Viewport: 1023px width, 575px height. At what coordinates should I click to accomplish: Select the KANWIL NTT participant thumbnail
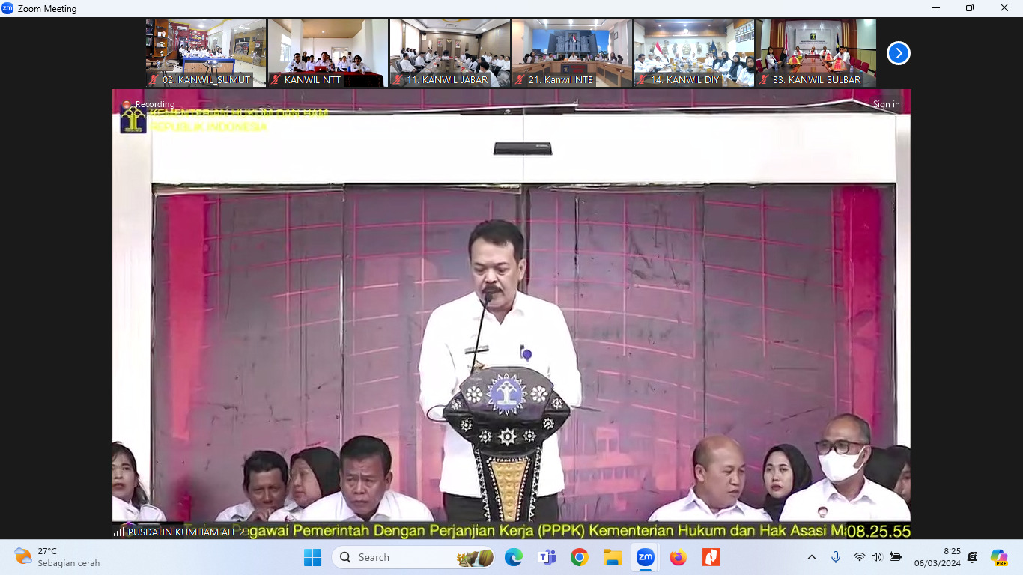click(x=328, y=52)
